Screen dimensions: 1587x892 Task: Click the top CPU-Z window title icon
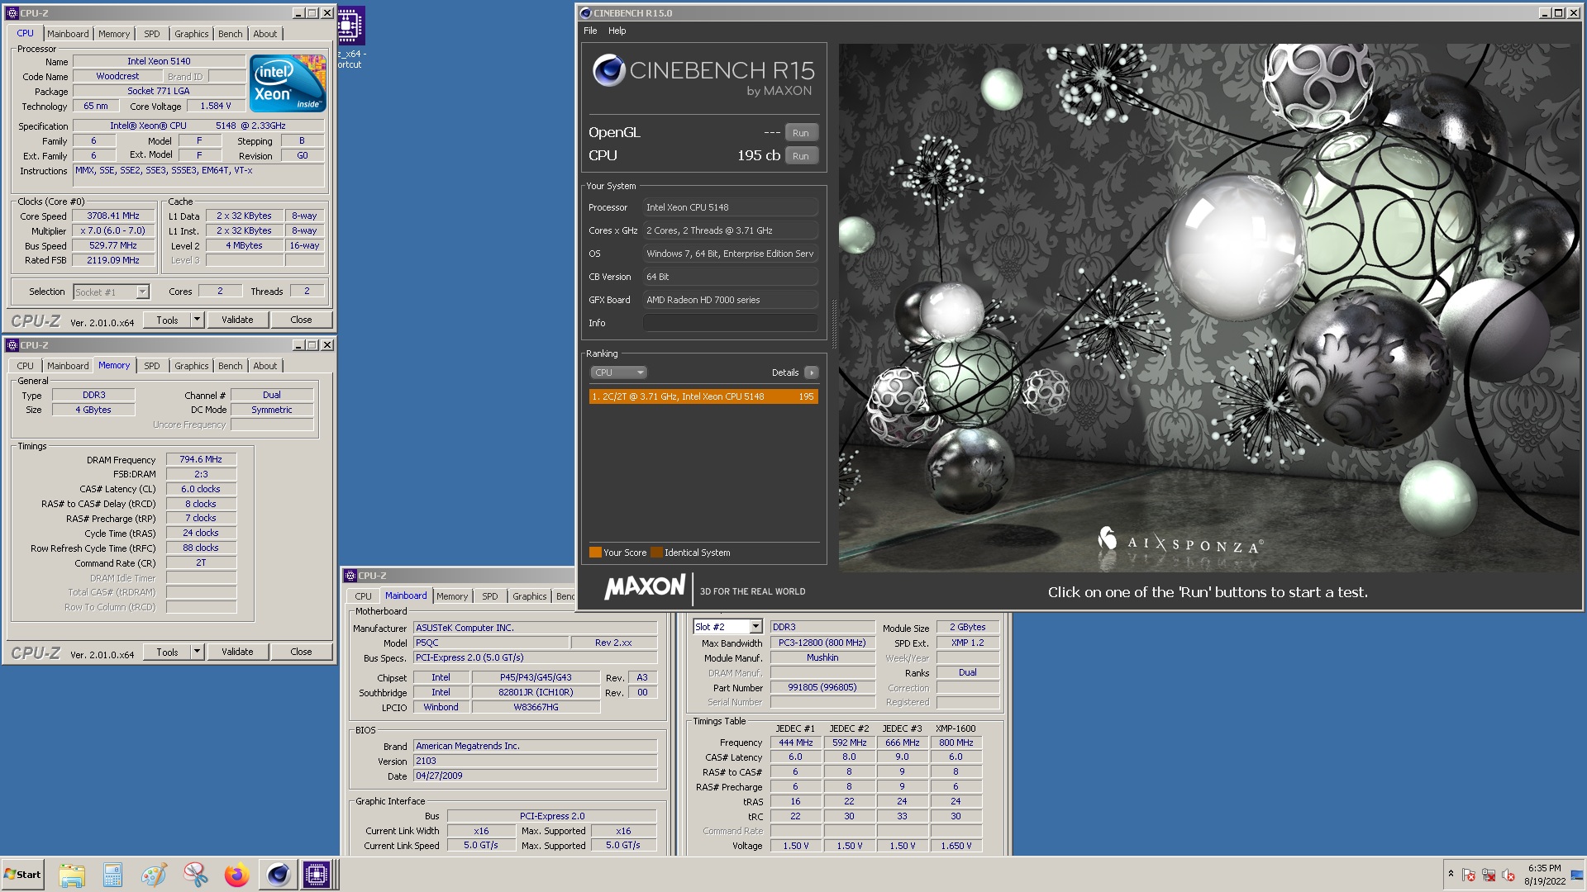12,13
